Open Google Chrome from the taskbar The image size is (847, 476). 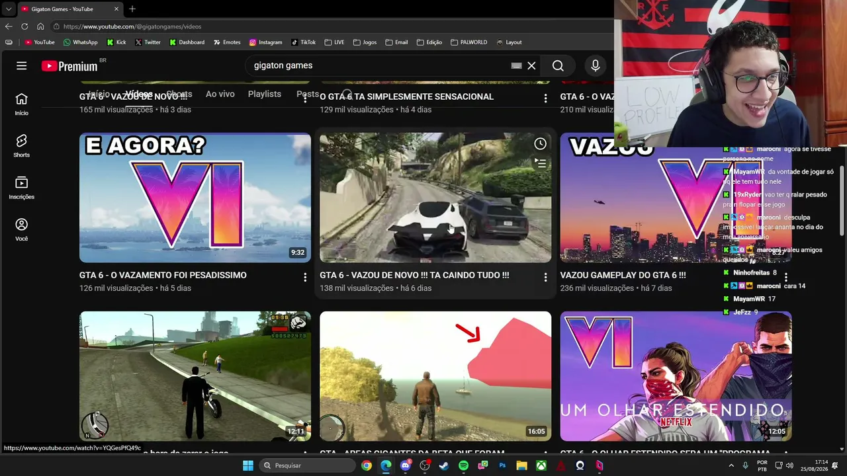tap(367, 465)
